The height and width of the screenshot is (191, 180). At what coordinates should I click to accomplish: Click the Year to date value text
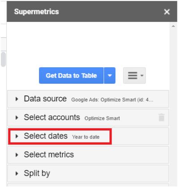point(86,137)
